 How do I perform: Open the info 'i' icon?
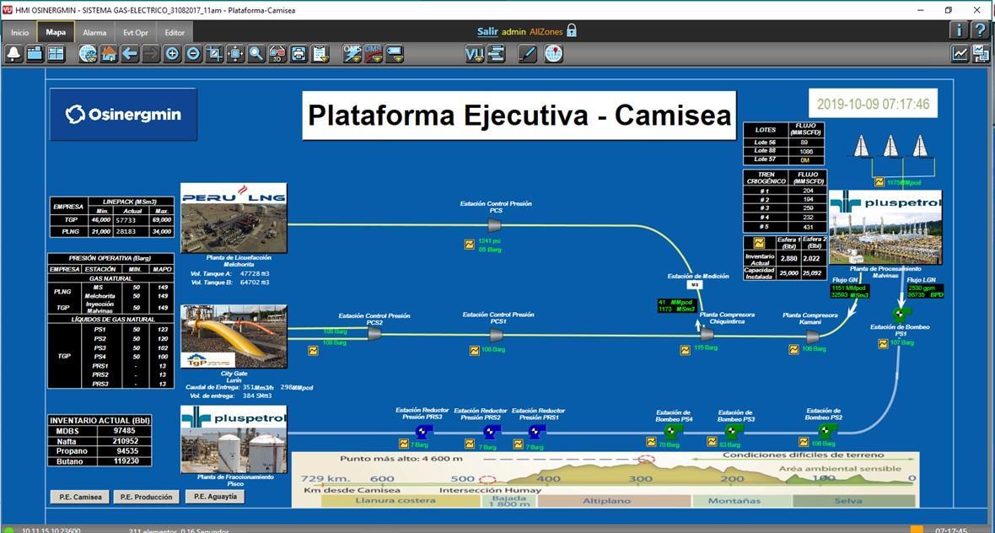(x=960, y=30)
